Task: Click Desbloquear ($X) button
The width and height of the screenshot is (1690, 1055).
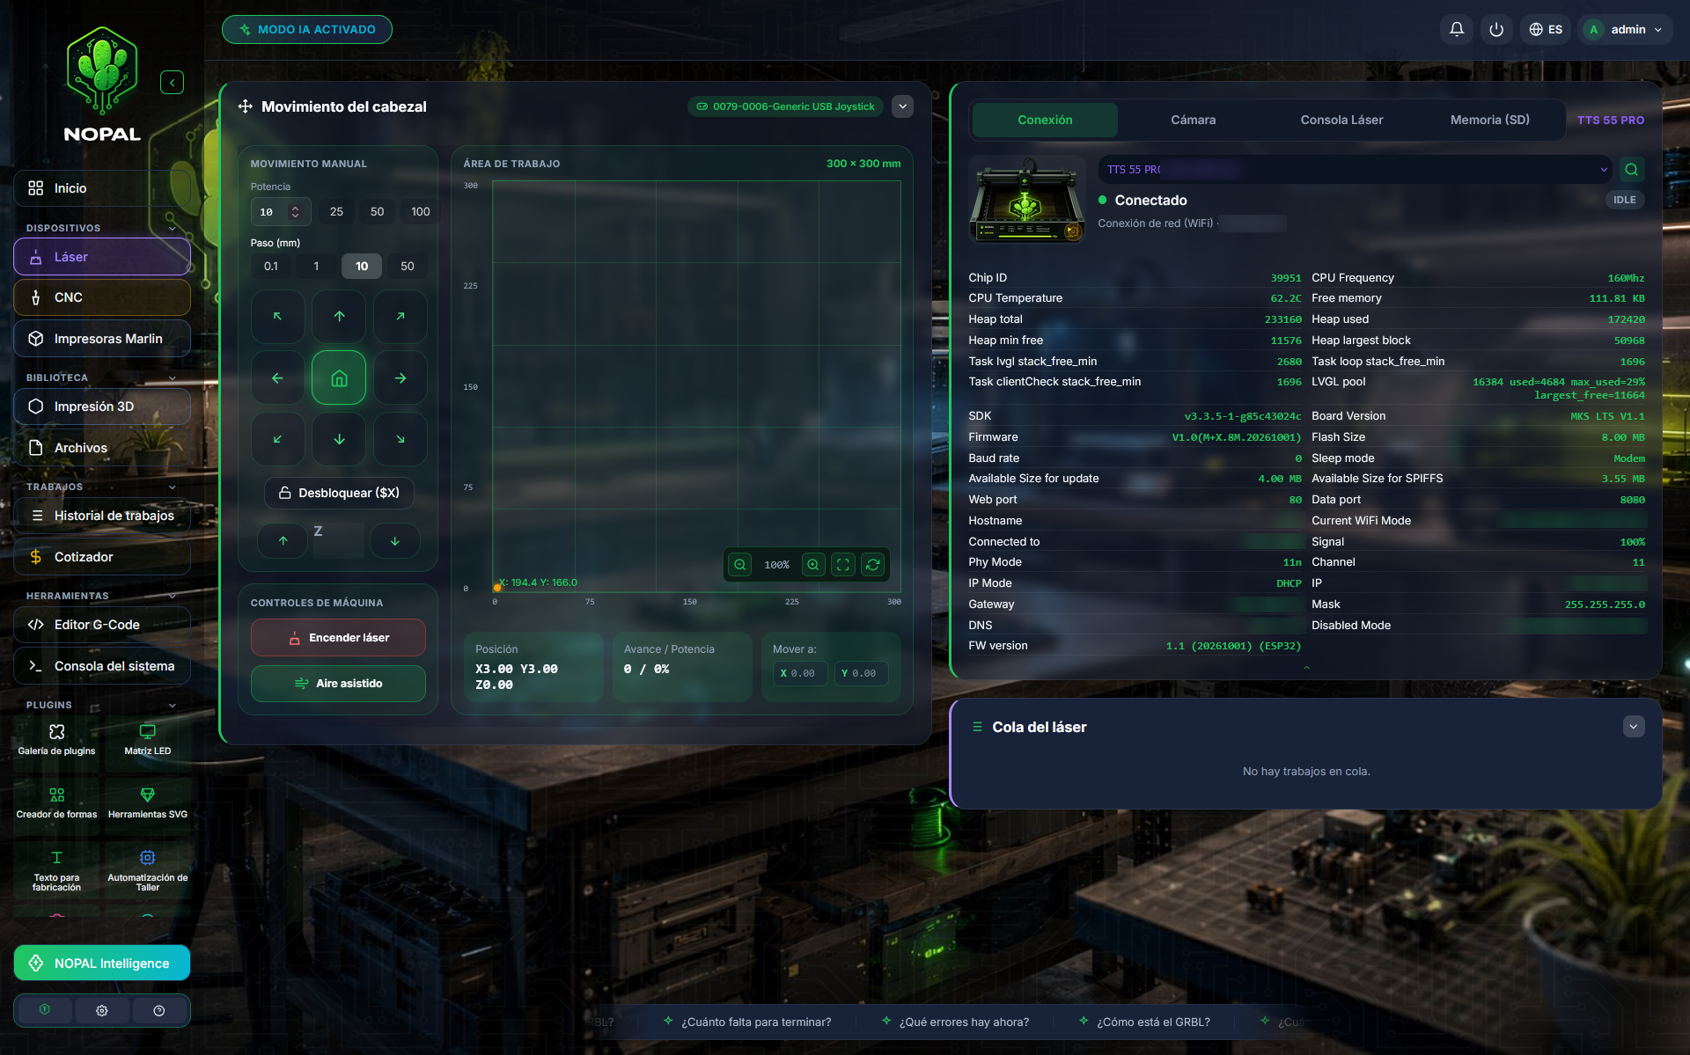Action: pyautogui.click(x=339, y=493)
